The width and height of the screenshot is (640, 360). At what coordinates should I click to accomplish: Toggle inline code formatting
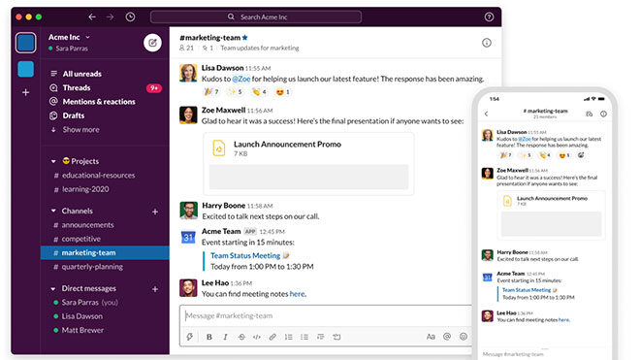click(257, 337)
